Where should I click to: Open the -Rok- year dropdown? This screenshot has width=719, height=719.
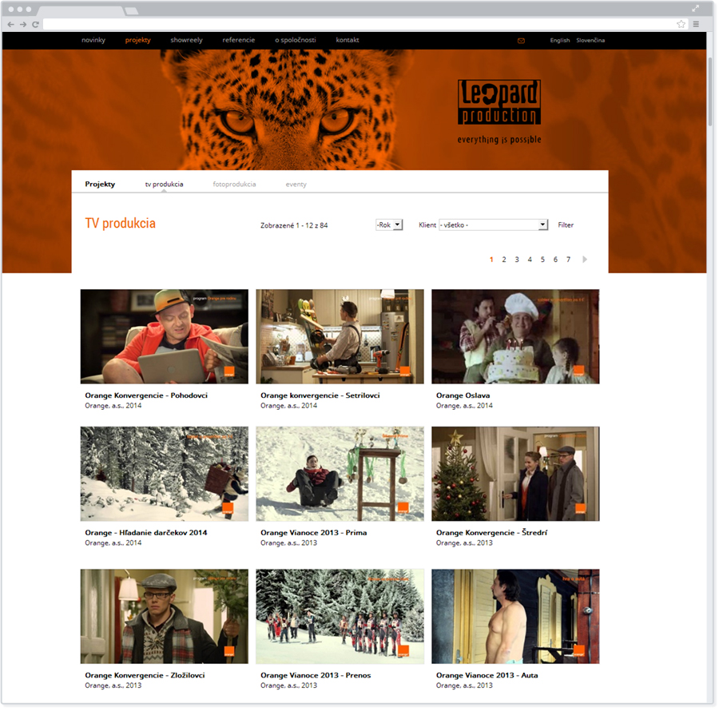click(389, 224)
